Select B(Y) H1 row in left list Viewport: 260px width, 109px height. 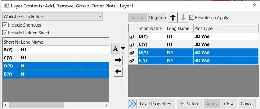pos(56,50)
